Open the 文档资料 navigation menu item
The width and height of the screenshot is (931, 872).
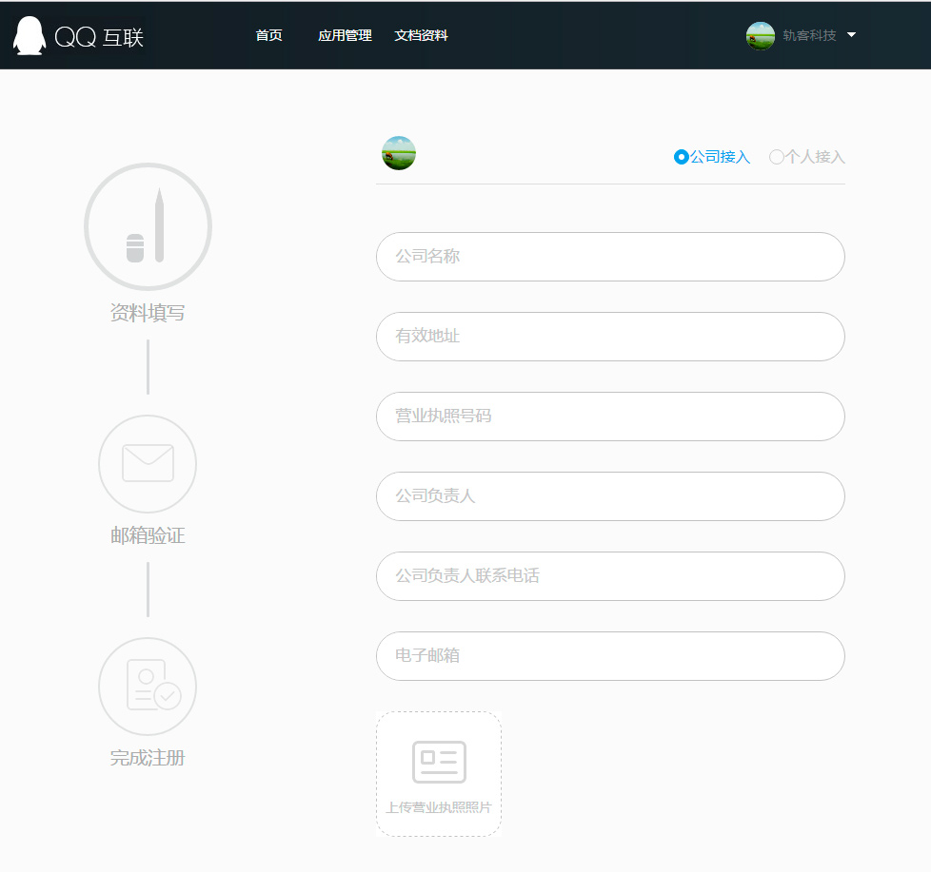click(x=421, y=36)
